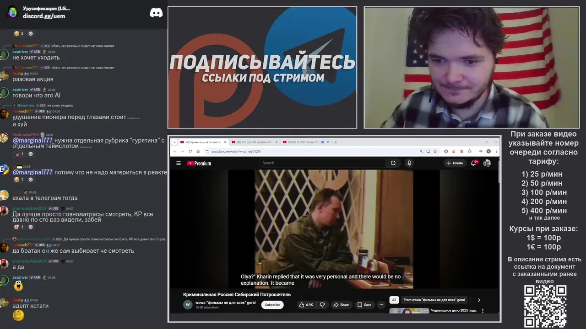
Task: Open Chrome's three-dot menu
Action: pos(496,151)
